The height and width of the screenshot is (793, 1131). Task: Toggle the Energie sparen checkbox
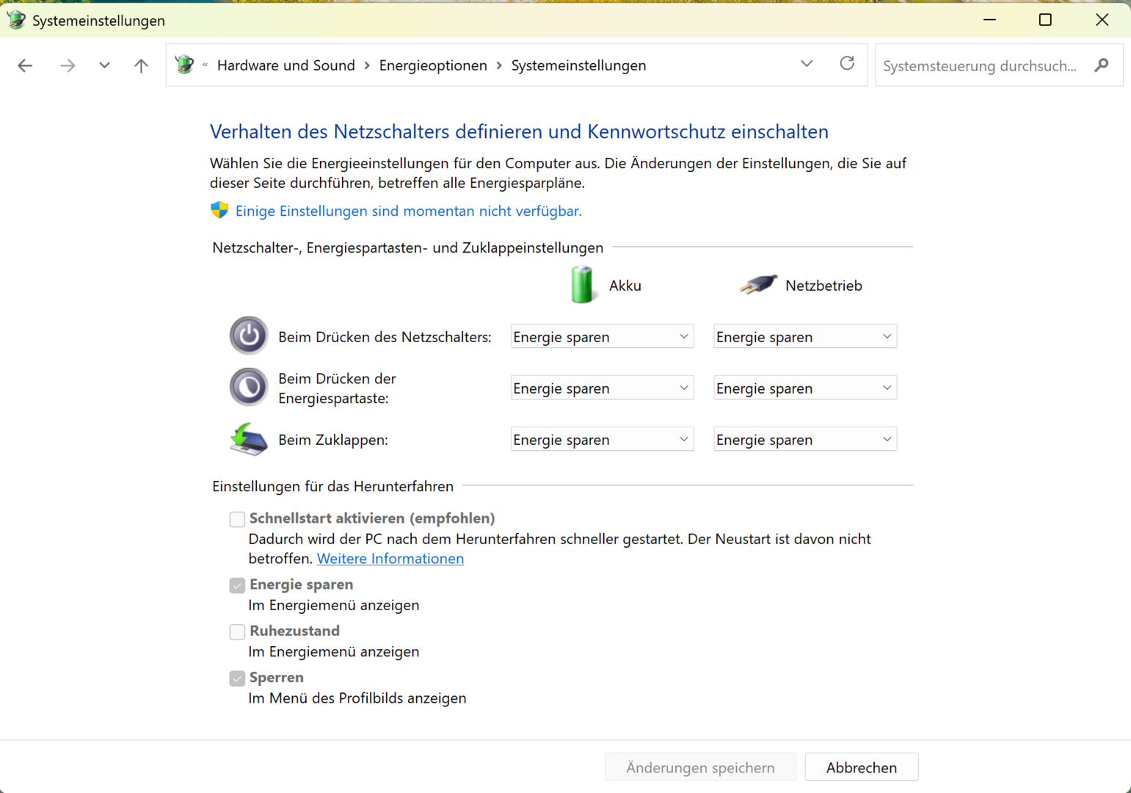coord(237,585)
